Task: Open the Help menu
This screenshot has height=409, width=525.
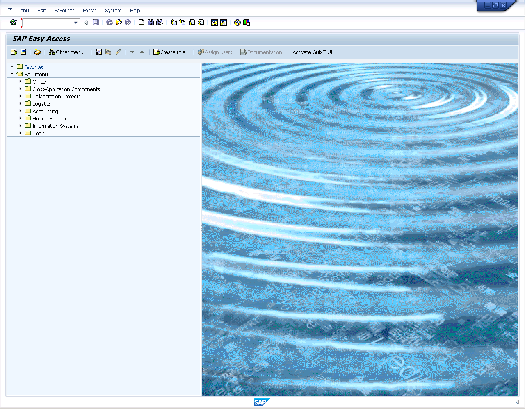Action: pos(135,11)
